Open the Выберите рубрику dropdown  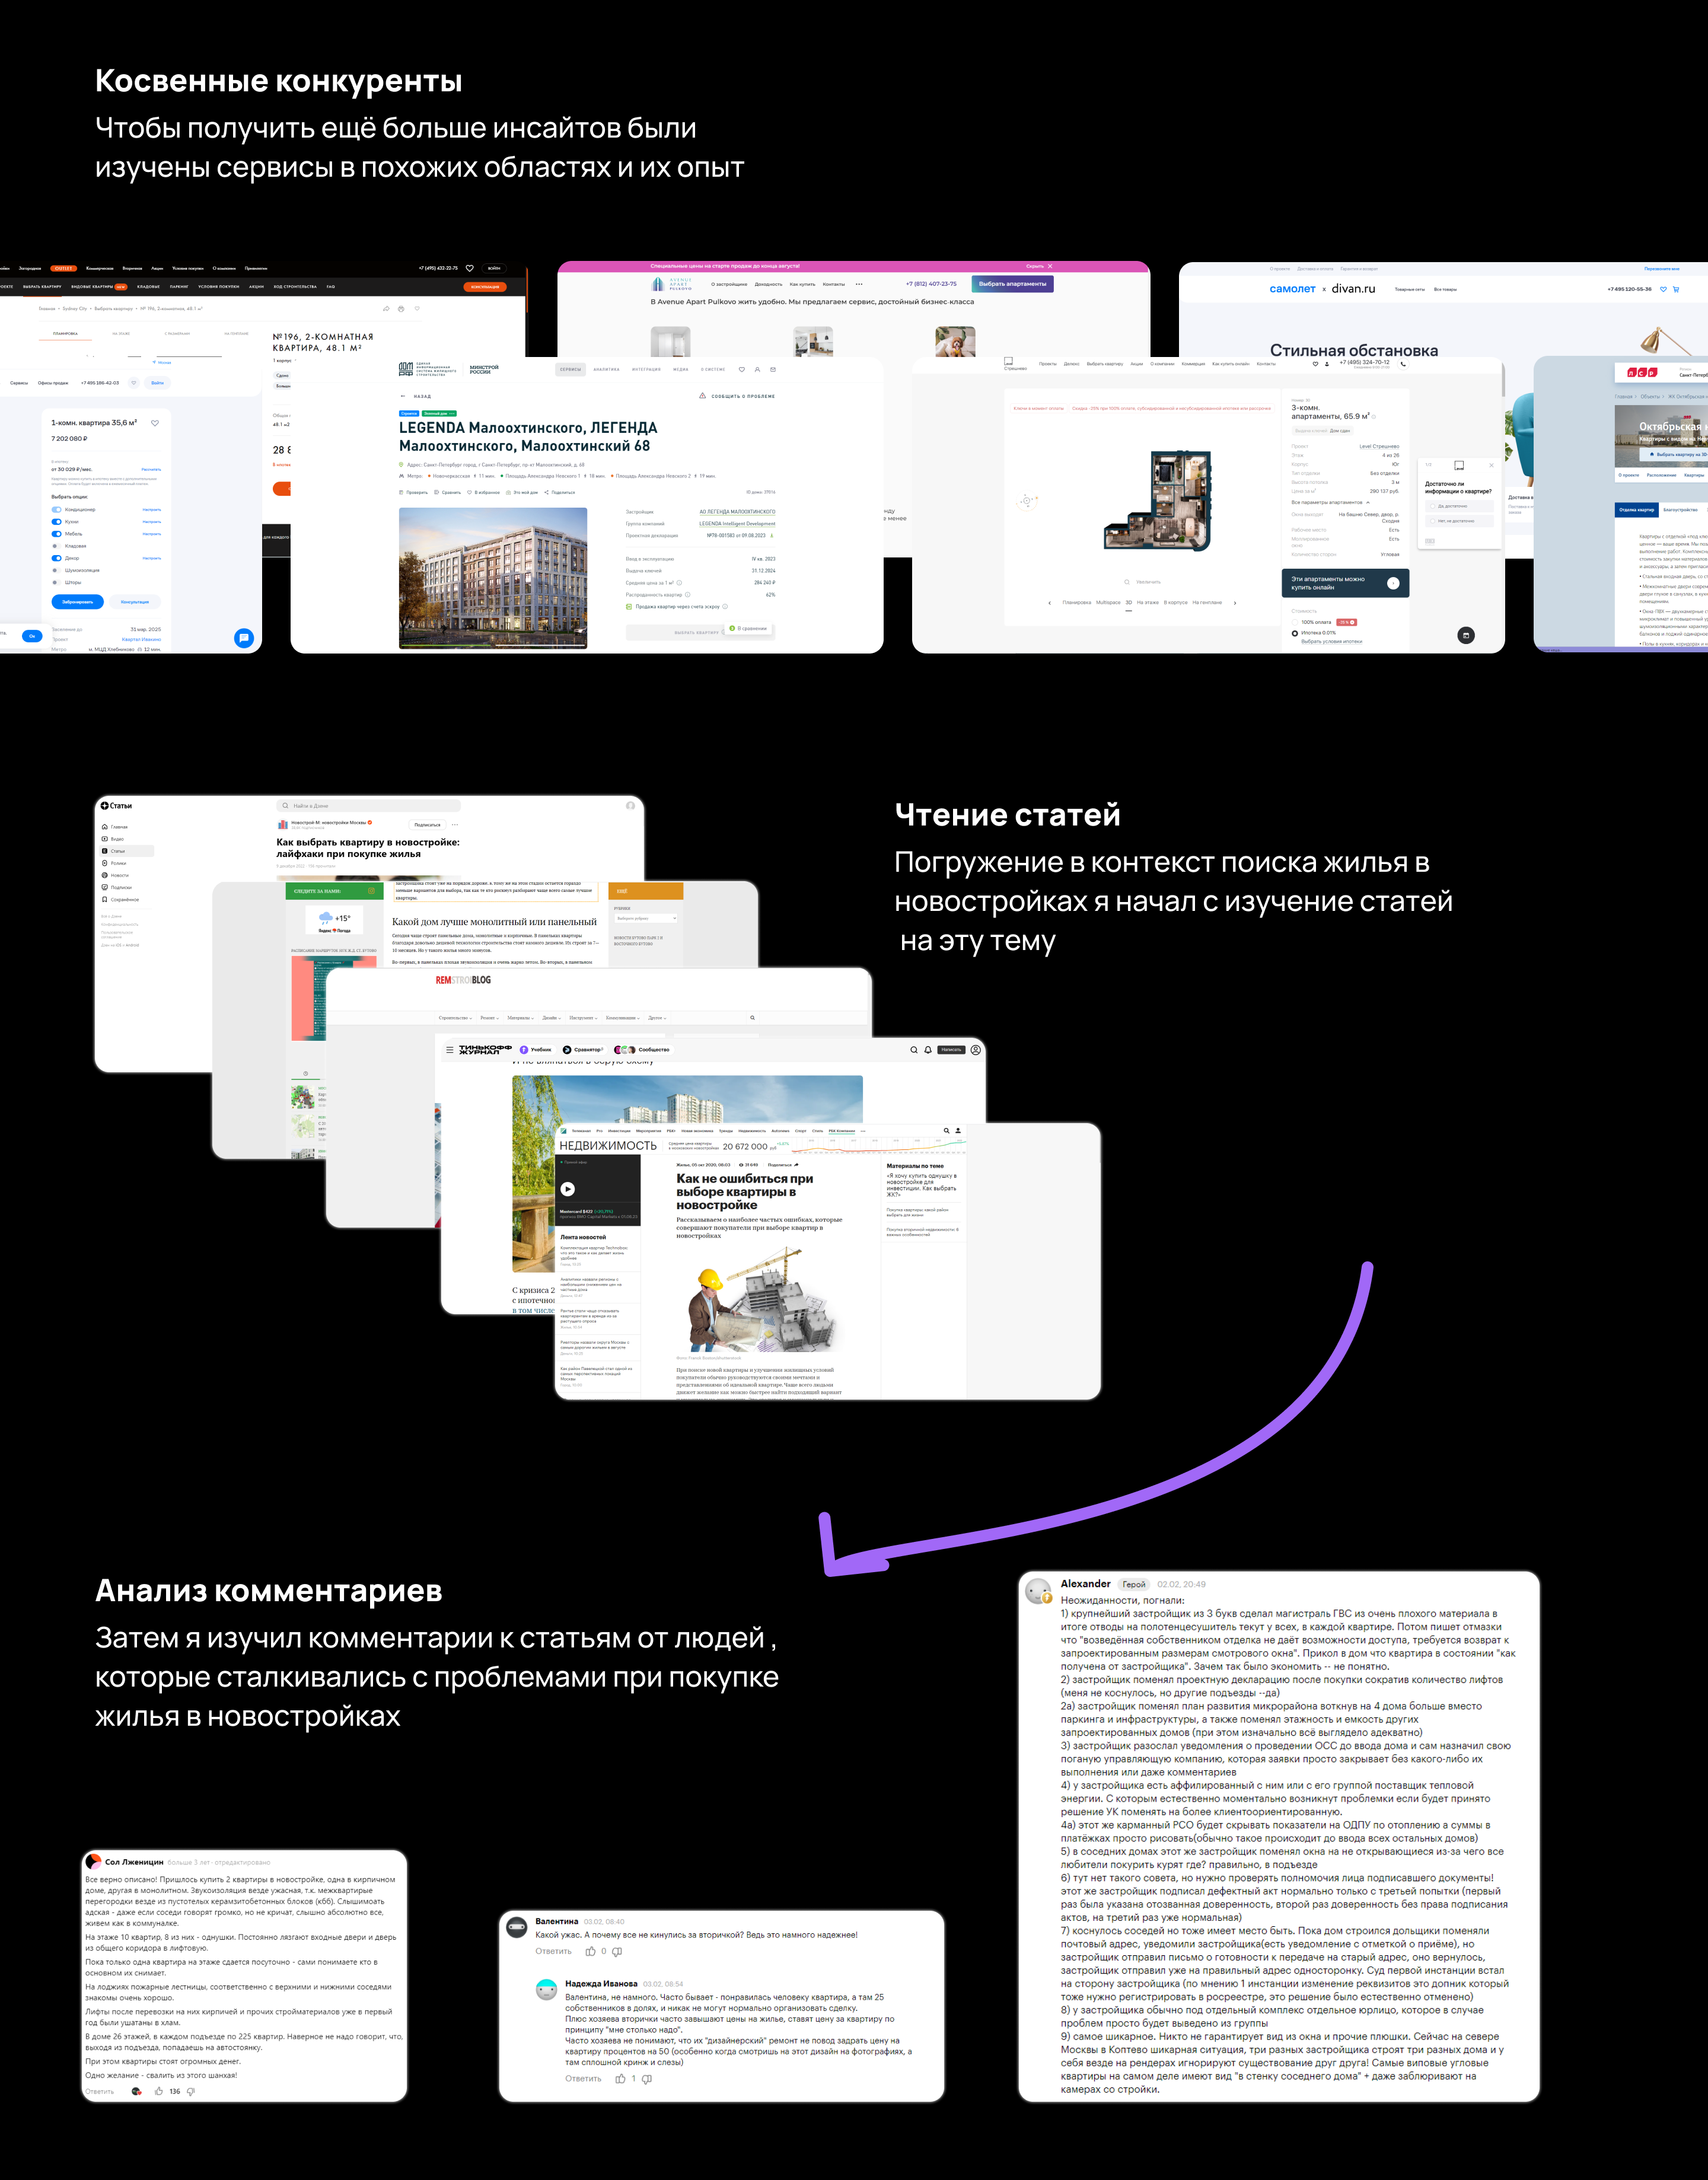click(646, 918)
